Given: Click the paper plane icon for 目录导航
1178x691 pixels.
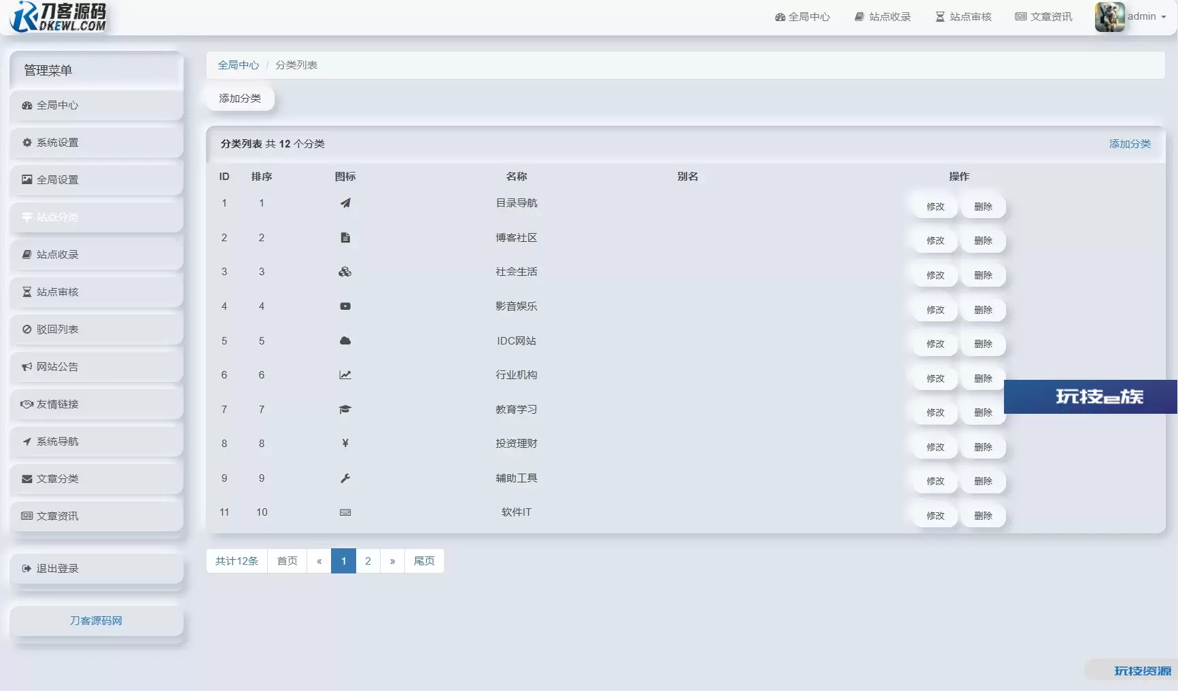Looking at the screenshot, I should click(345, 203).
